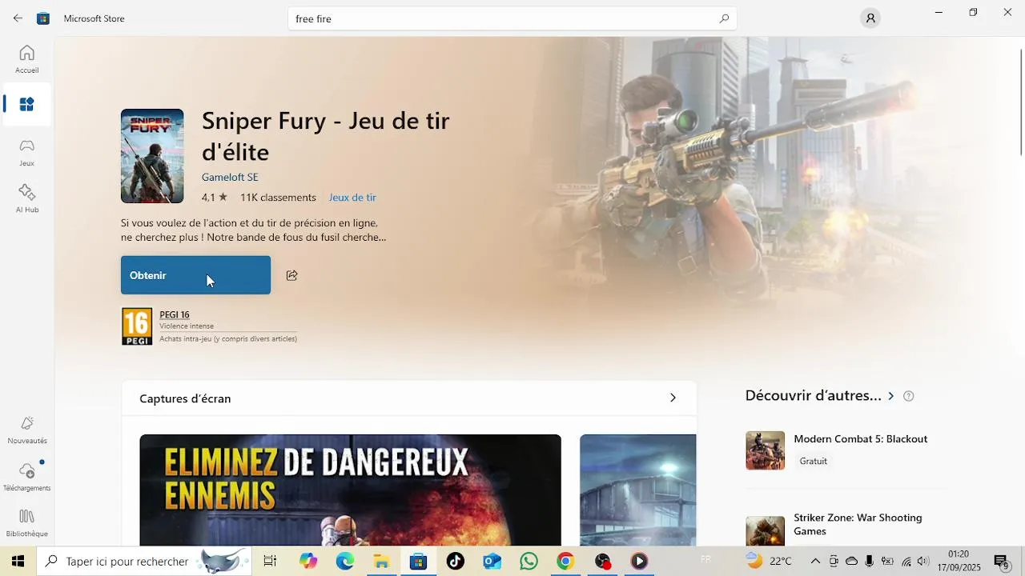Image resolution: width=1025 pixels, height=576 pixels.
Task: Expand the Découvrir d'autres chevron
Action: pyautogui.click(x=890, y=395)
